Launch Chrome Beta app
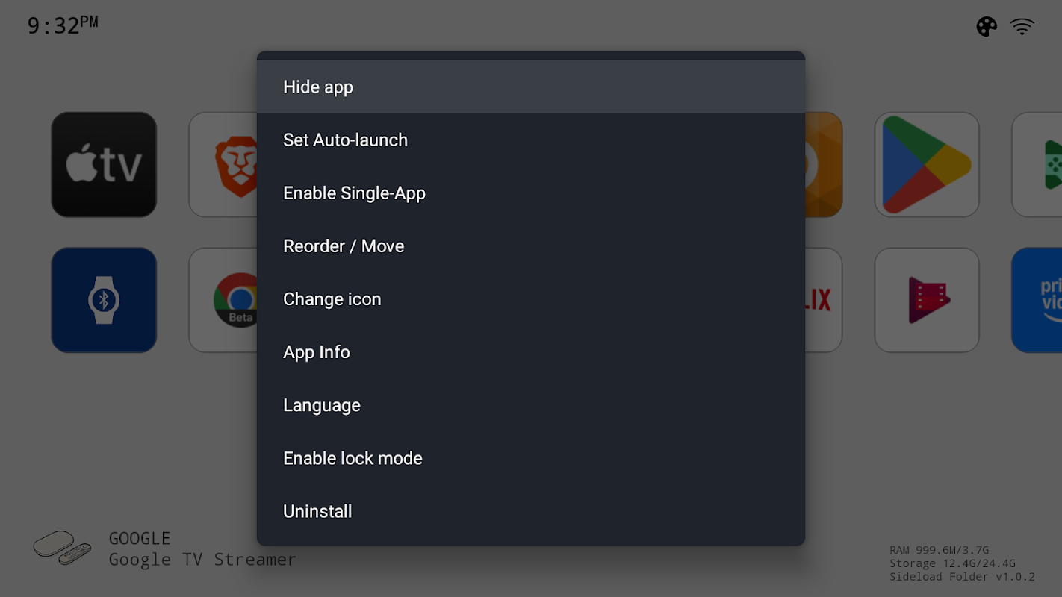The image size is (1062, 597). [226, 300]
